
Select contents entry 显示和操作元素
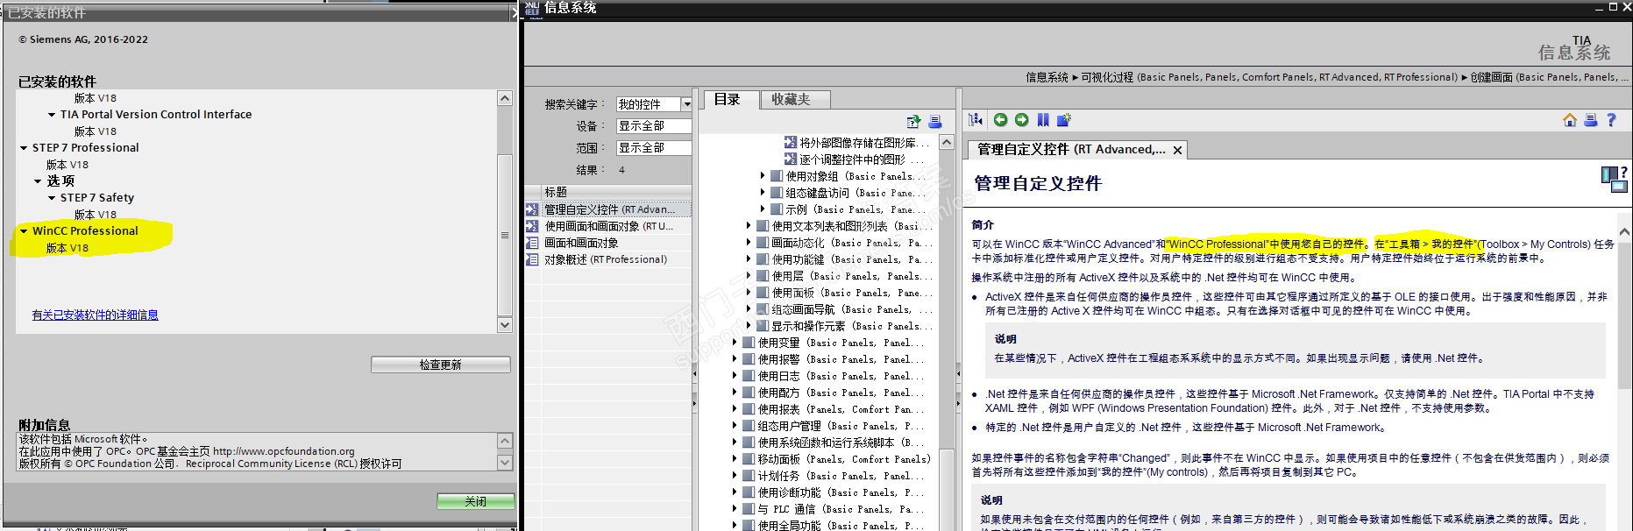pyautogui.click(x=851, y=326)
